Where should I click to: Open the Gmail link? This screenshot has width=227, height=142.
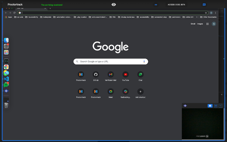point(193,24)
